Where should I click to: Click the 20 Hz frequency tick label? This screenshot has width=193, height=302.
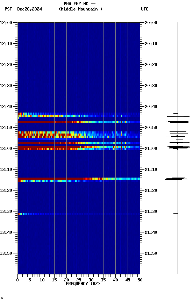[x=66, y=280]
